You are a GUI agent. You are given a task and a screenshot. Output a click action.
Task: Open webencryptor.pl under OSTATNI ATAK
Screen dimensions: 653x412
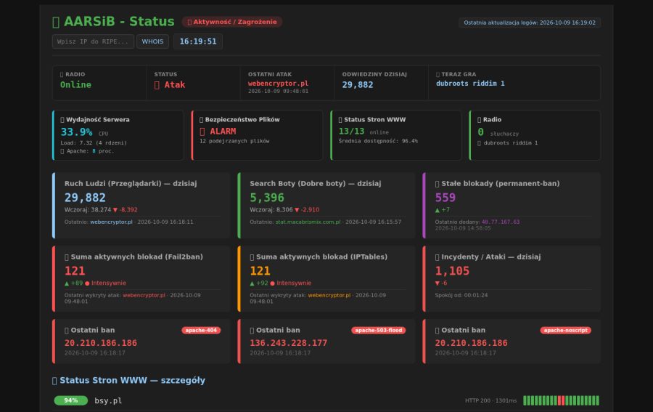pos(278,84)
